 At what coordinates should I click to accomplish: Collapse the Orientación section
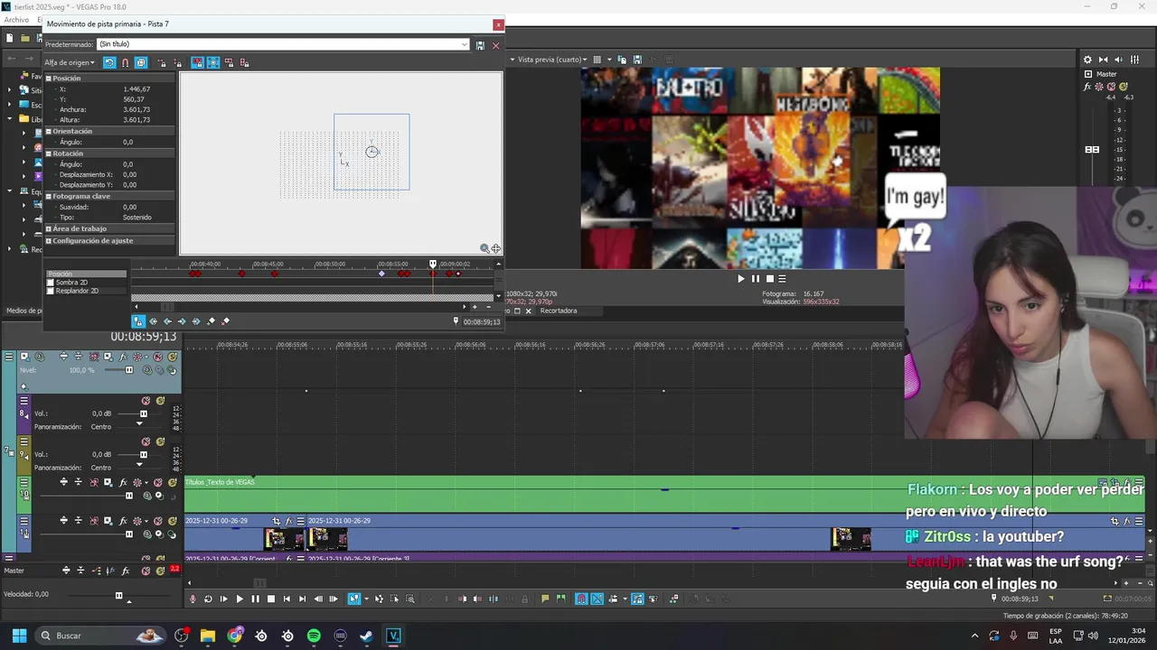tap(49, 132)
